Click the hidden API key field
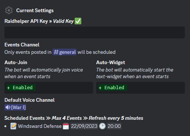Viewport: 190px width, 136px height. pyautogui.click(x=95, y=32)
